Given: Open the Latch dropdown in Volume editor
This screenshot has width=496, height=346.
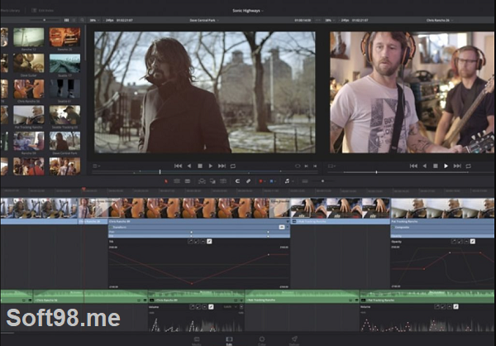Looking at the screenshot, I should (230, 307).
